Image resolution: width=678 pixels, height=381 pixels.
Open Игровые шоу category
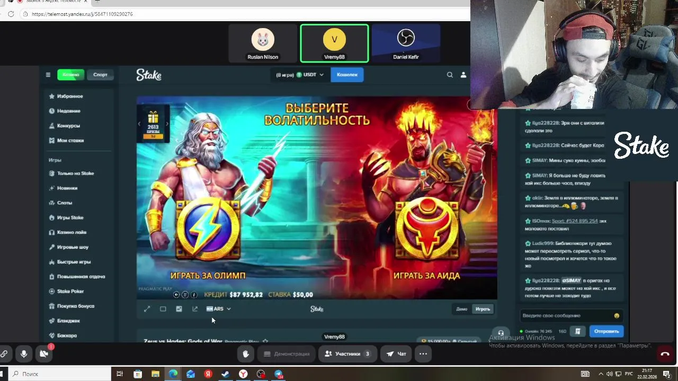pyautogui.click(x=73, y=247)
